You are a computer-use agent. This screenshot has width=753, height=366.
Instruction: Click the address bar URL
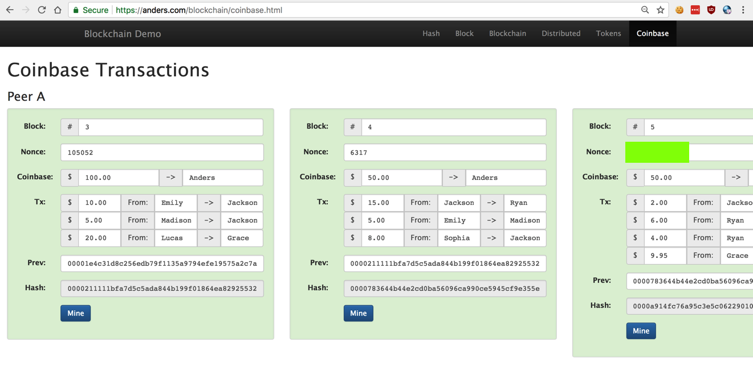click(x=199, y=10)
